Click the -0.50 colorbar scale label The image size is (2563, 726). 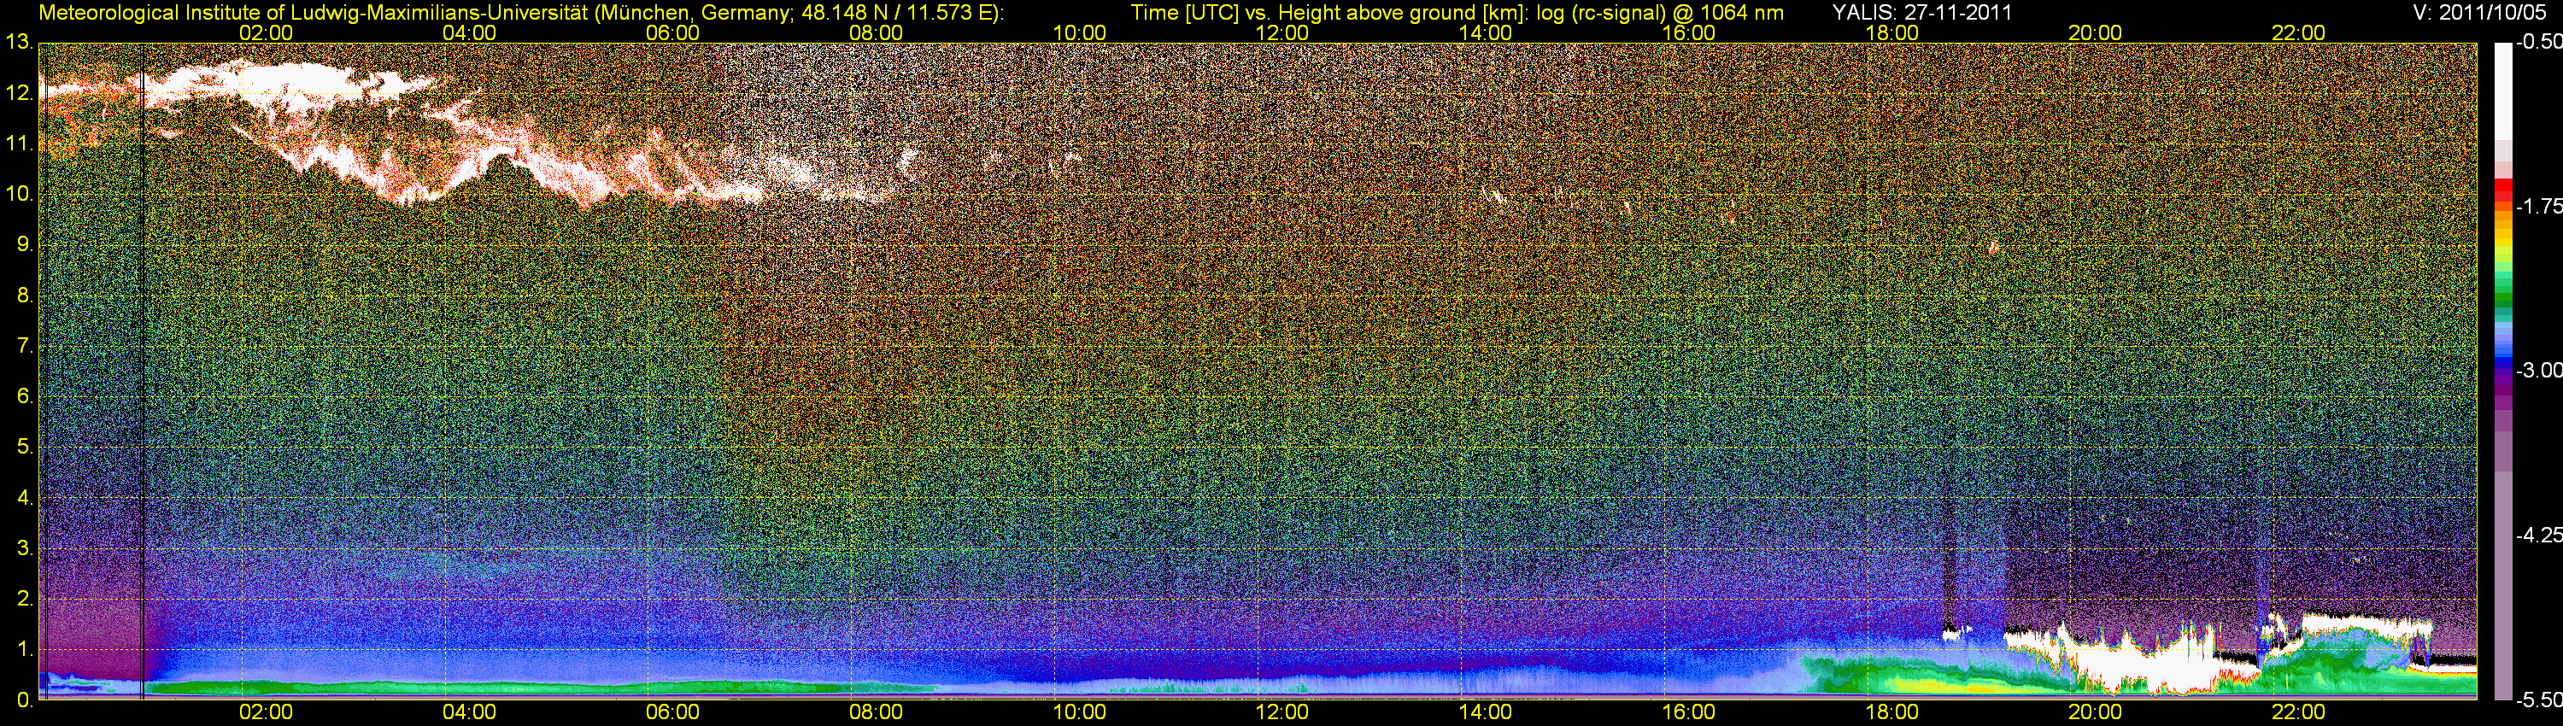2538,43
